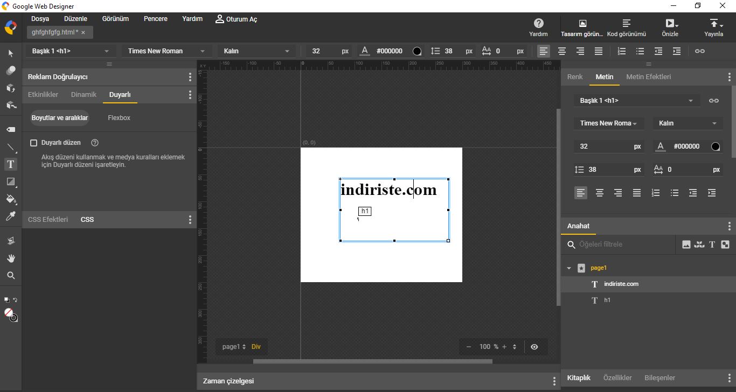
Task: Open Kalın weight dropdown in Metin panel
Action: click(688, 123)
